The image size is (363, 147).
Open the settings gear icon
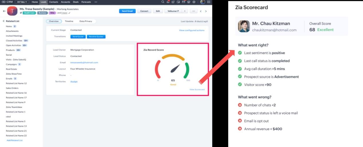click(194, 2)
